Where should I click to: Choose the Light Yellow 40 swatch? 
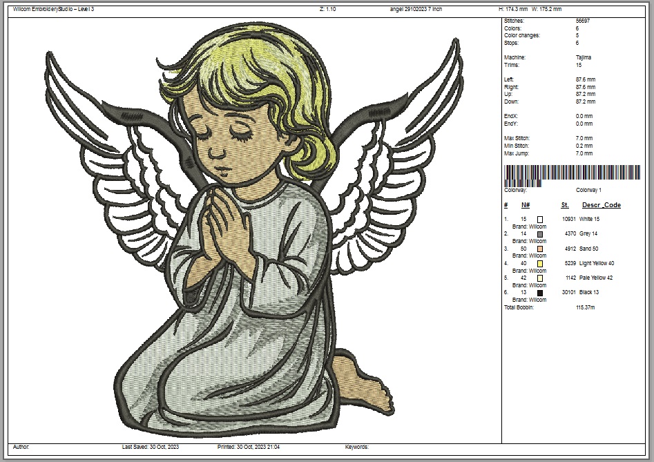coord(540,264)
